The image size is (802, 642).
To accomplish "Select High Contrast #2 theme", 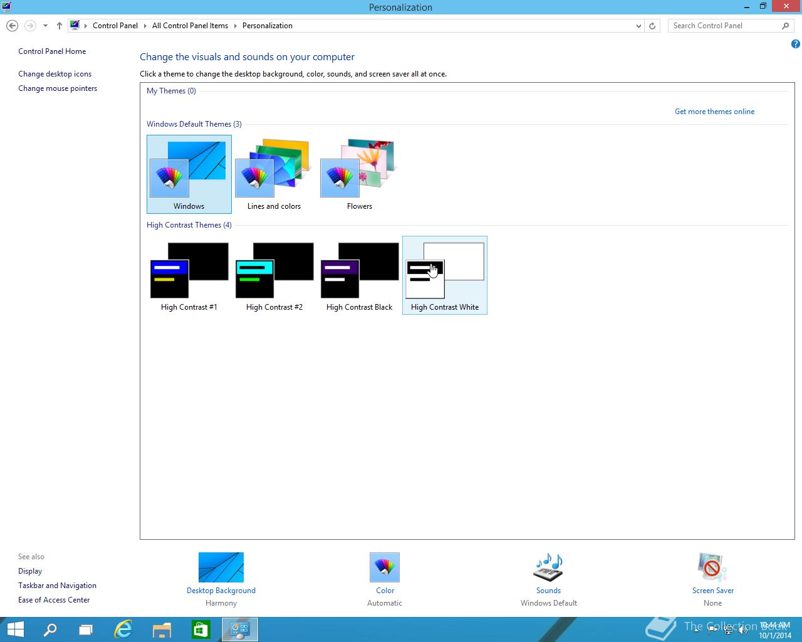I will [x=274, y=275].
